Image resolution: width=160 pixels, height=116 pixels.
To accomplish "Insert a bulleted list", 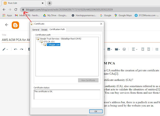I will point(157,49).
